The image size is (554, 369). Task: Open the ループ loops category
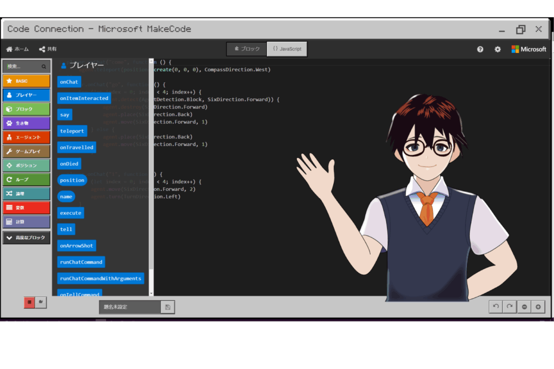point(27,180)
